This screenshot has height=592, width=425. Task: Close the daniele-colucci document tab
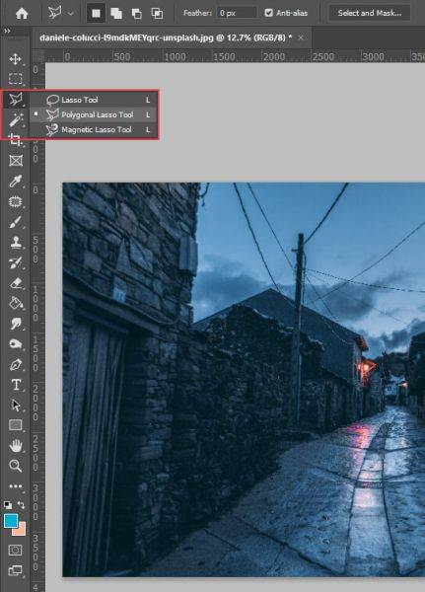[x=301, y=37]
